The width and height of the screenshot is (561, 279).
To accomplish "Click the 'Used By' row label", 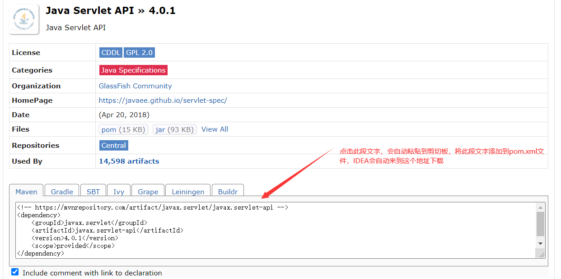I will pos(27,161).
